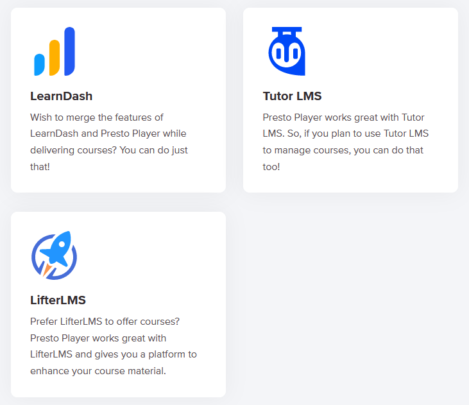Screen dimensions: 469x405
Task: Click "LifterLMS and gives you a platform to" line
Action: [x=114, y=354]
